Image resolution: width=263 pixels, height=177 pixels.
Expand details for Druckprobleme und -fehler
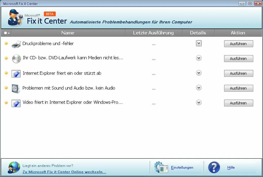pyautogui.click(x=199, y=43)
